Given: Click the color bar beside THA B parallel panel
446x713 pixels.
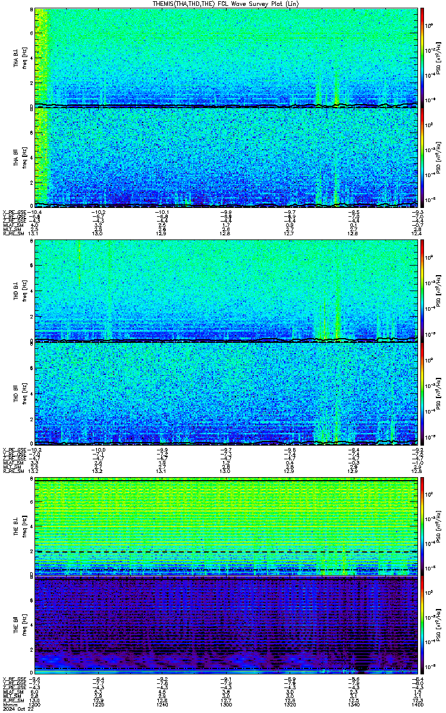Looking at the screenshot, I should (422, 157).
